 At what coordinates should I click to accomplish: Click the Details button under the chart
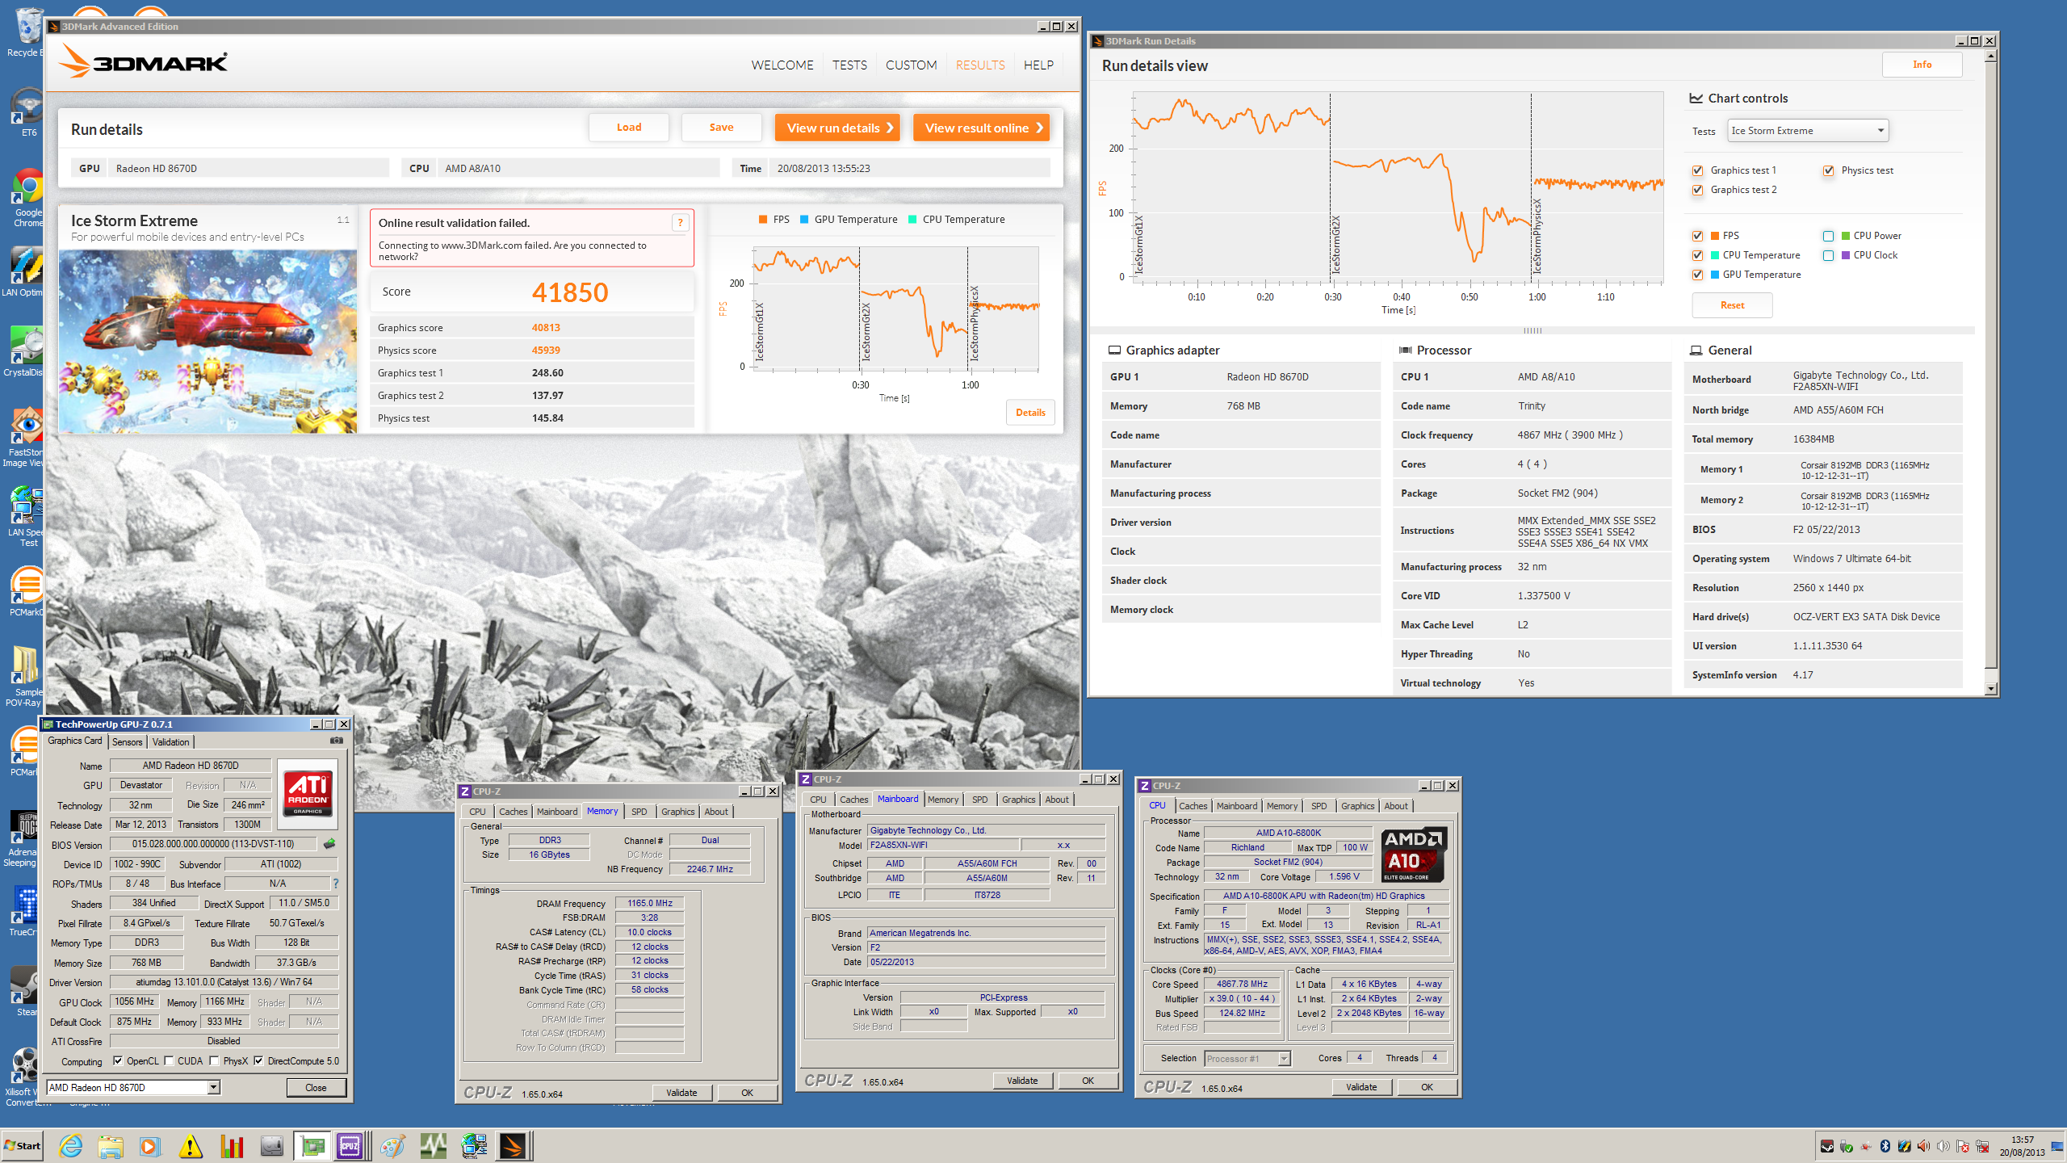point(1030,413)
